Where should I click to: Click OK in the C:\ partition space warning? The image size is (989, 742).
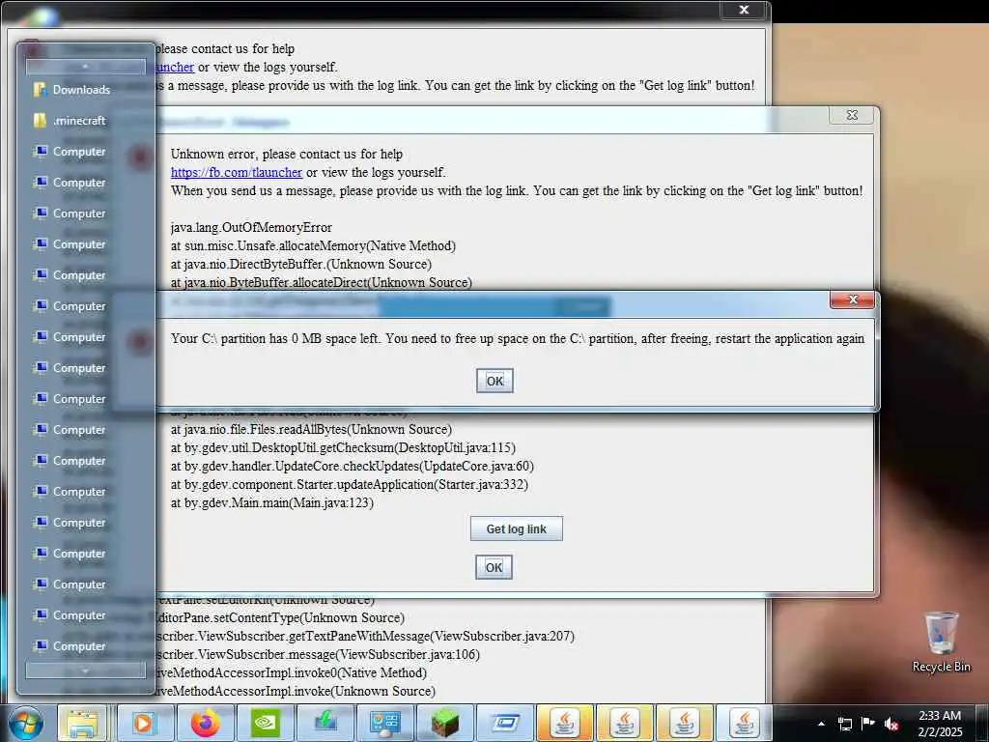(x=494, y=381)
